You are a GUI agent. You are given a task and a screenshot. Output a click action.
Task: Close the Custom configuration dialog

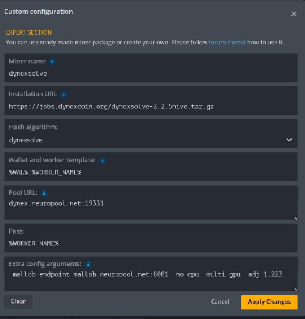(x=294, y=14)
